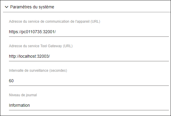
Task: Click the monitoring interval field showing 60
Action: [89, 81]
